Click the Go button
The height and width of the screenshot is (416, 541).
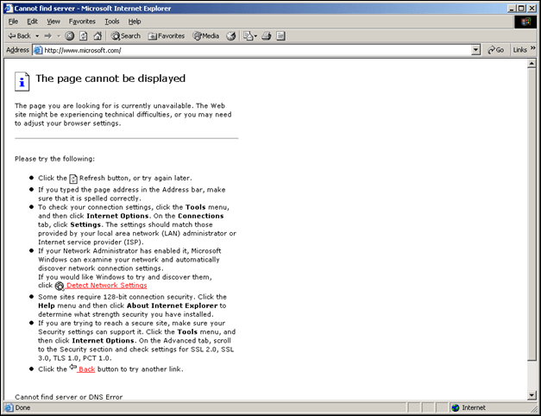(x=496, y=50)
